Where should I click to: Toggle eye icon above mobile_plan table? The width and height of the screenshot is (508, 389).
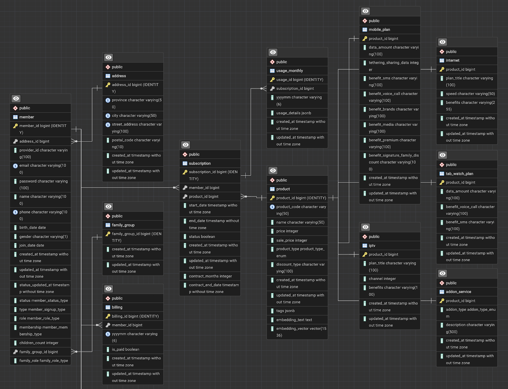click(x=365, y=11)
